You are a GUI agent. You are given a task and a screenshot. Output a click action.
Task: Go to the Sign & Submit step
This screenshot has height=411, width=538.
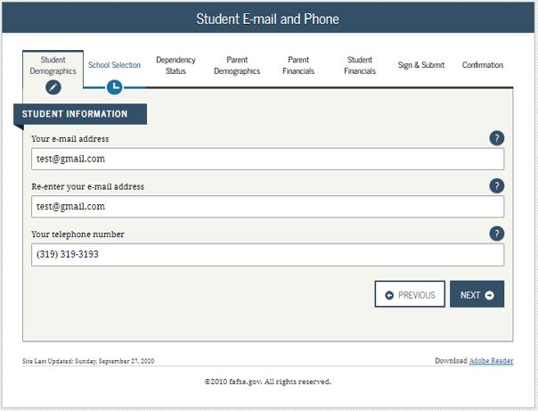(x=421, y=65)
